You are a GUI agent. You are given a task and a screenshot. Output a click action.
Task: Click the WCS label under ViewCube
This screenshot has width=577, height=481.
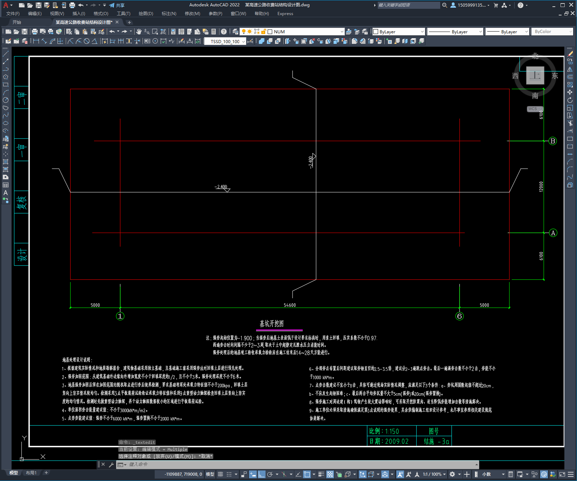(x=532, y=109)
